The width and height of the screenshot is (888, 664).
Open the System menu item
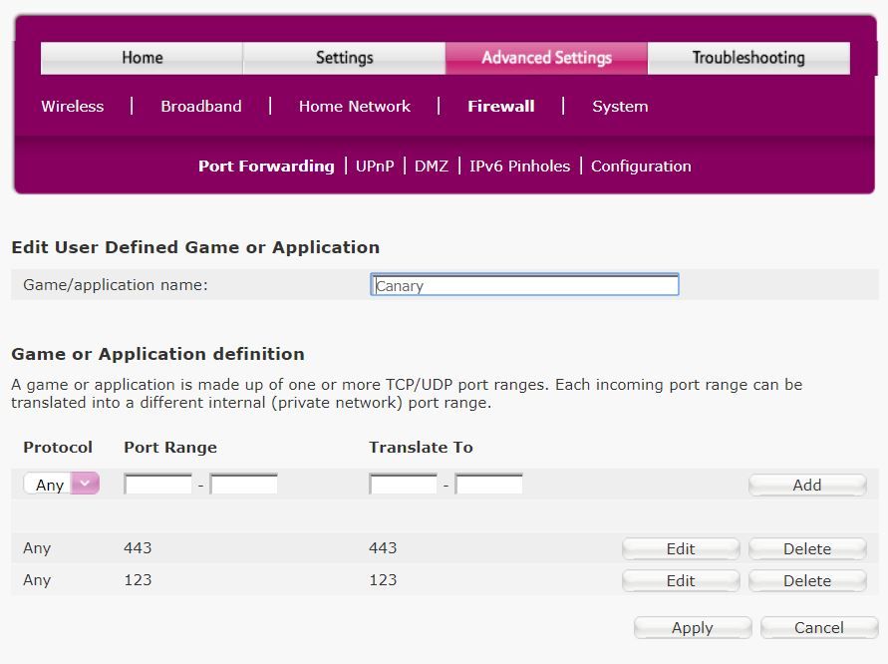[619, 107]
